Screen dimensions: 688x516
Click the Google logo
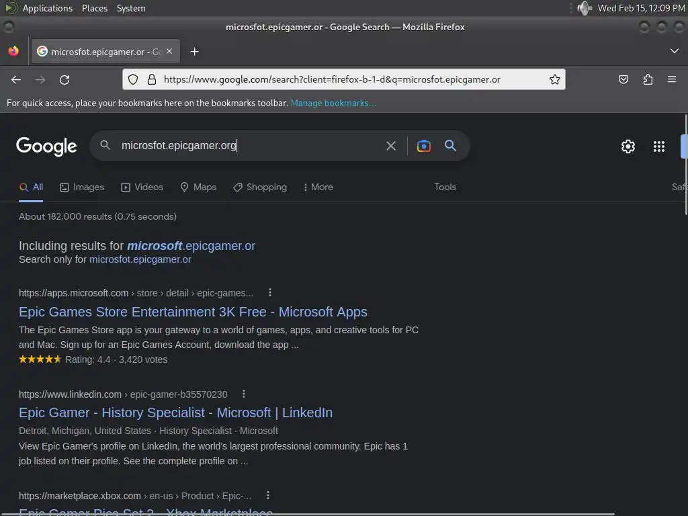(46, 146)
